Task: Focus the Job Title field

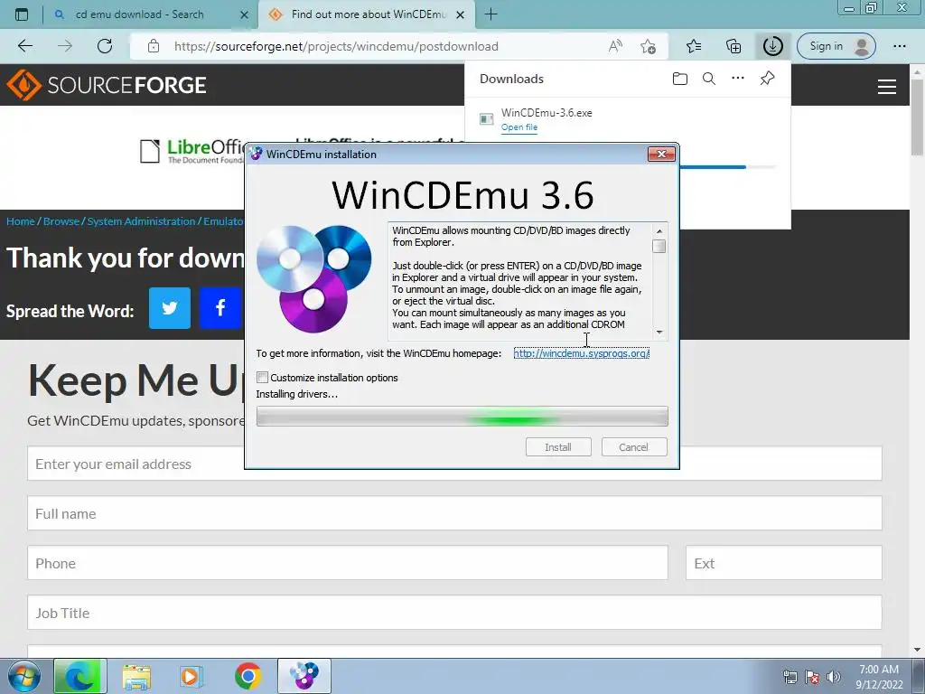Action: (454, 613)
